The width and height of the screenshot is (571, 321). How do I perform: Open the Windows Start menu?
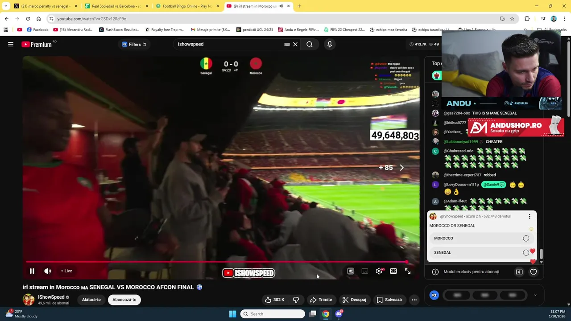point(232,314)
